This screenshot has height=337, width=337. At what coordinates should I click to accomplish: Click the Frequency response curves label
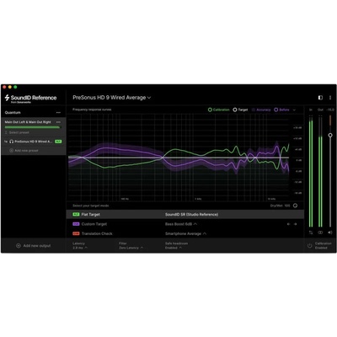pos(92,110)
